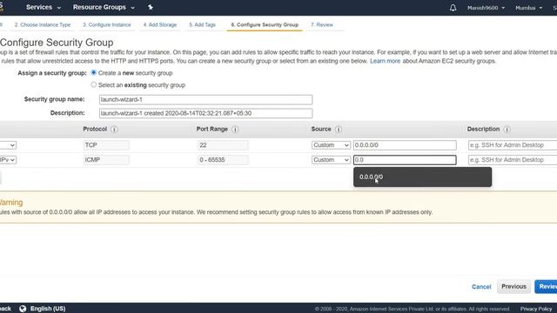Focus the security group Description field

tap(205, 113)
